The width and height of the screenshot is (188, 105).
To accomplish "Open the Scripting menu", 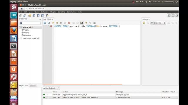I will click(61, 12).
